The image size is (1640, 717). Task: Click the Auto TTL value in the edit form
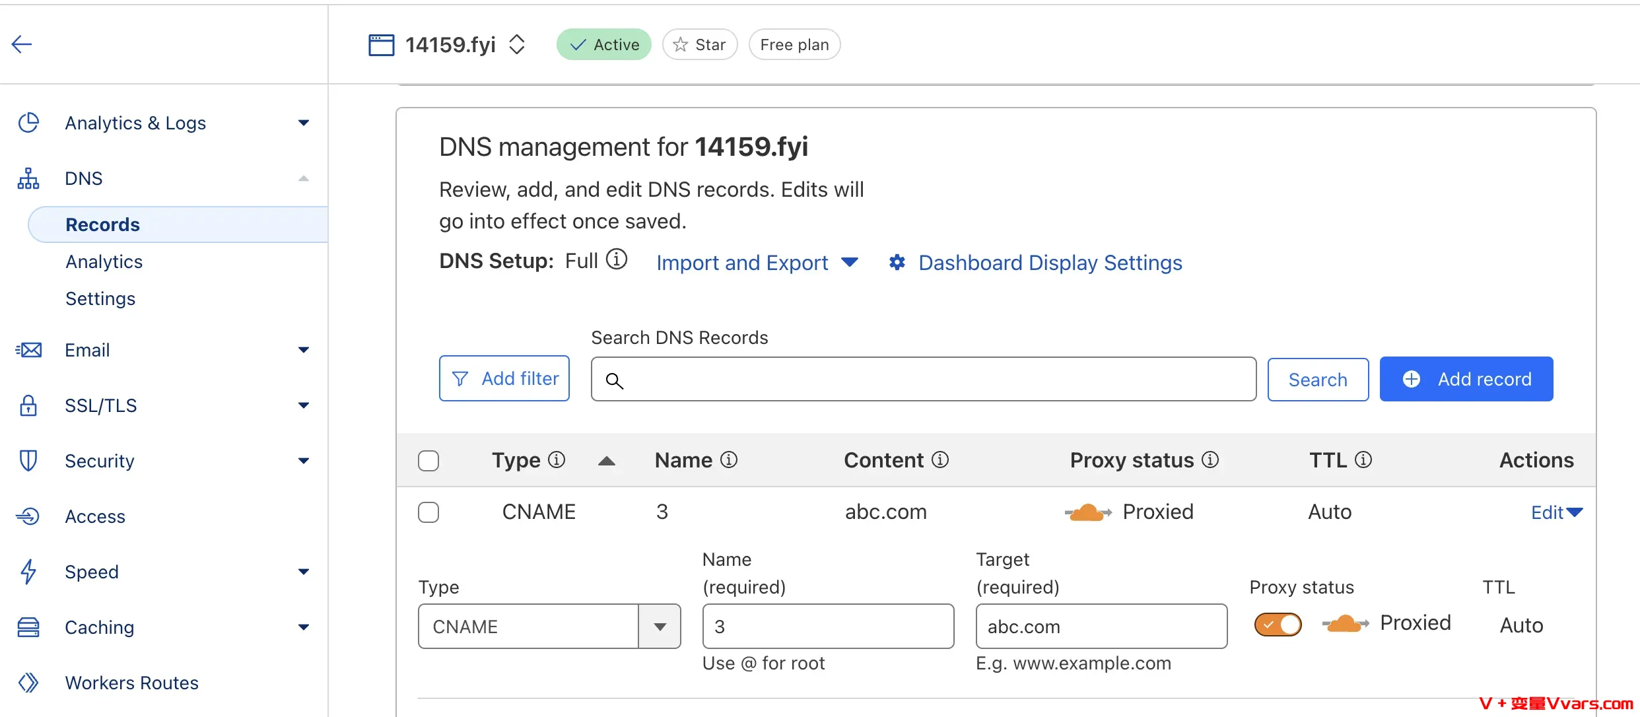[1521, 625]
